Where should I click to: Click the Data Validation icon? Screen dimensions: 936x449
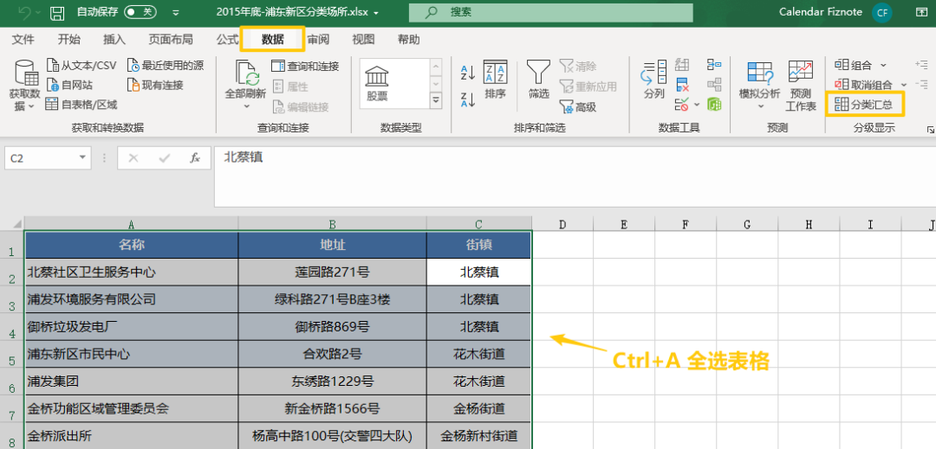[682, 106]
